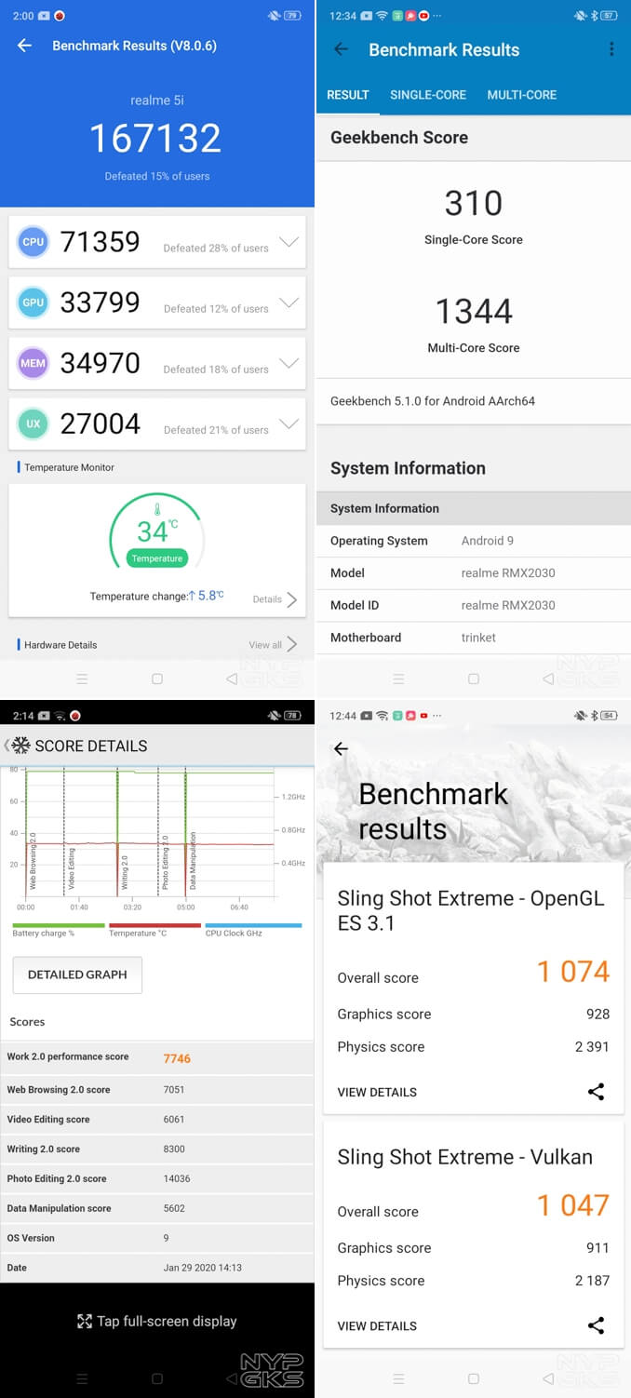Tap Video Editing score row
The width and height of the screenshot is (631, 1398).
pos(157,1119)
